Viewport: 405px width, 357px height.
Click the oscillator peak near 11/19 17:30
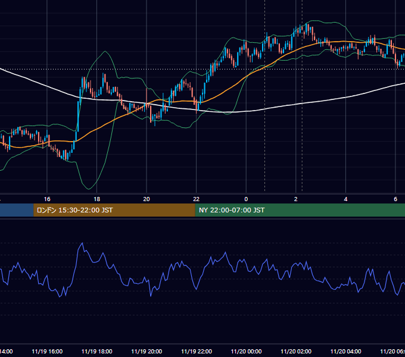coord(82,243)
